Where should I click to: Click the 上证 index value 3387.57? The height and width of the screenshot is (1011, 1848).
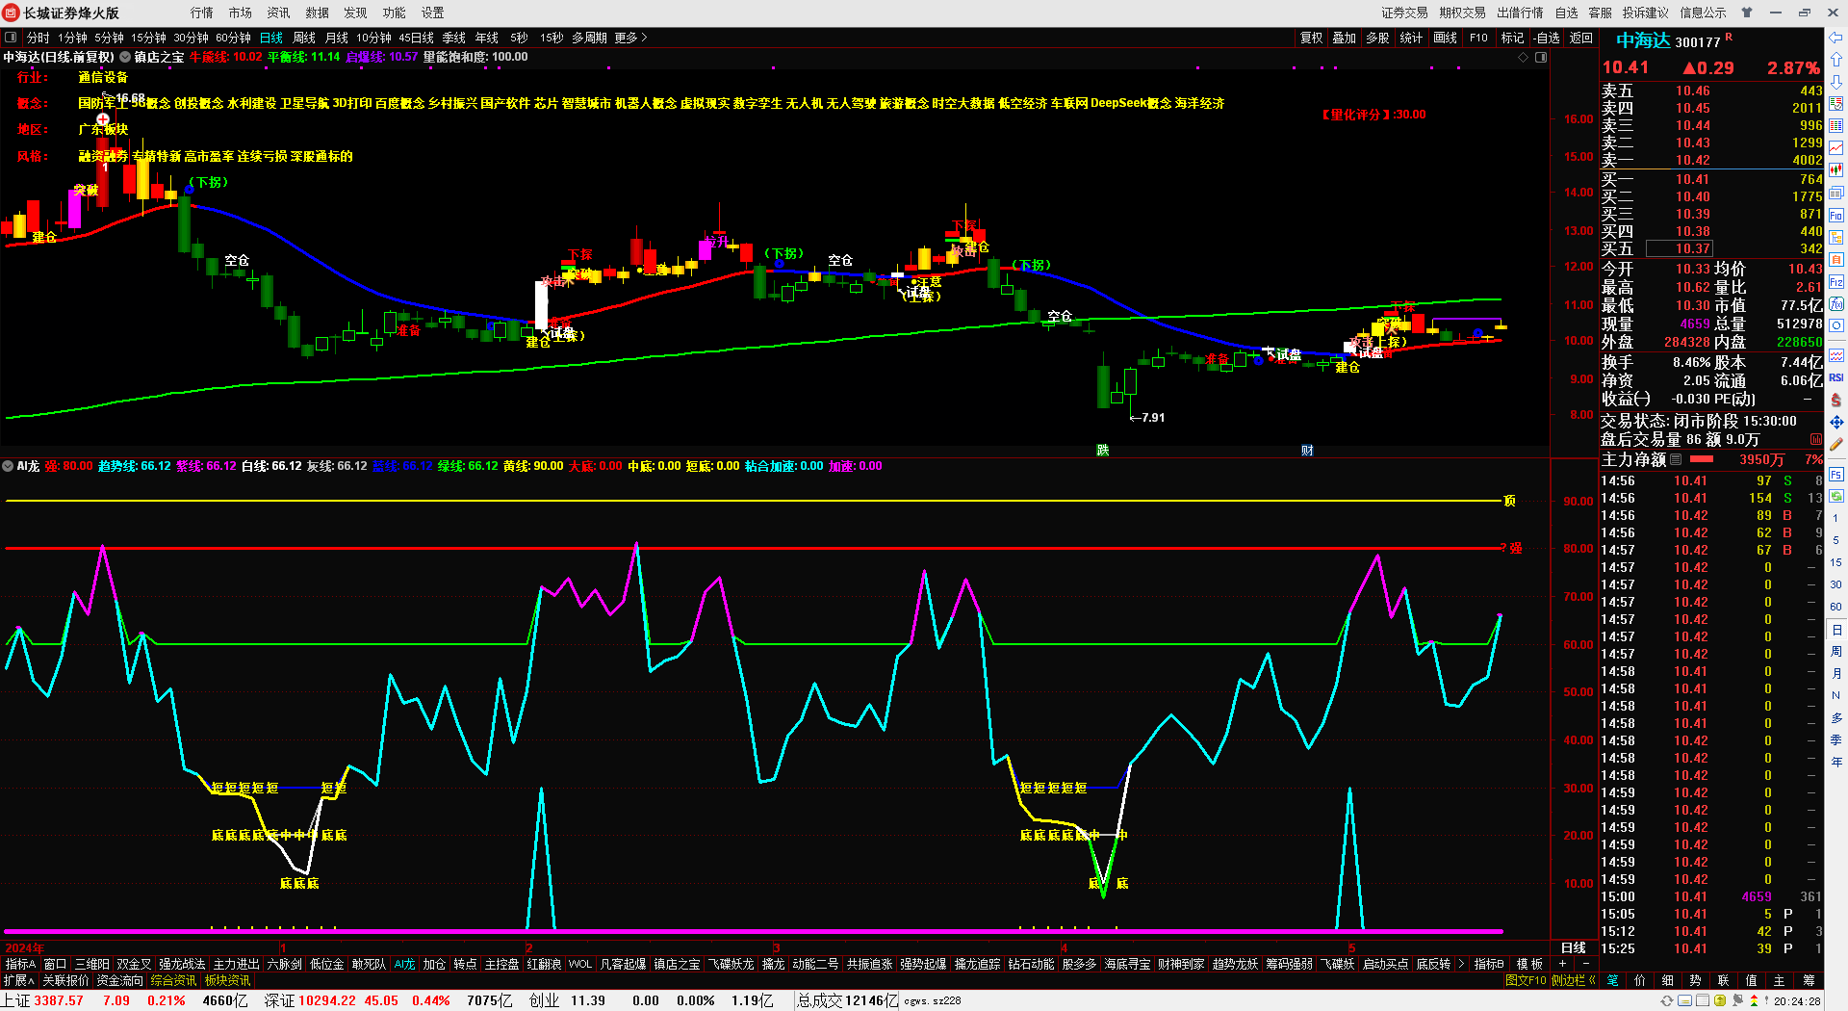(x=59, y=1000)
